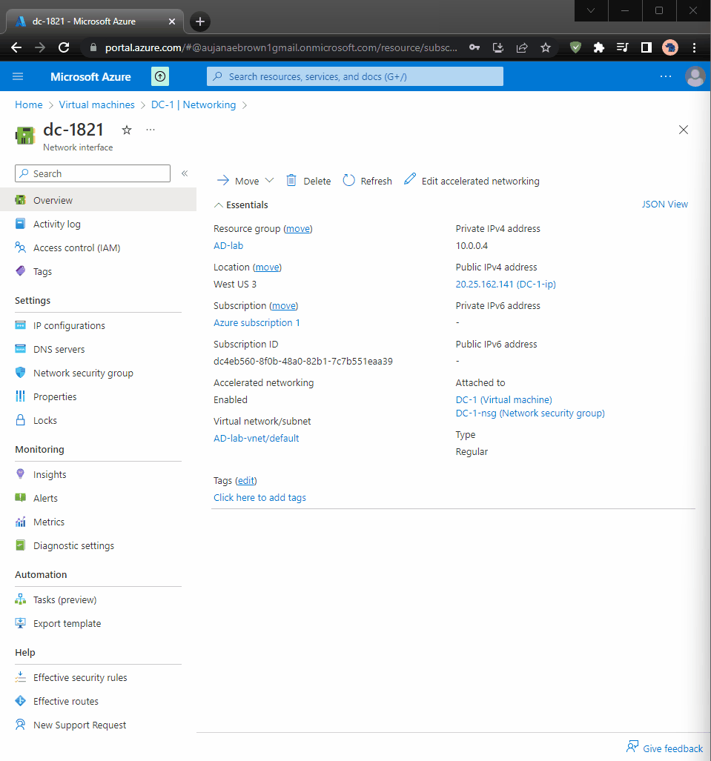711x761 pixels.
Task: Favorite dc-1821 with the star icon
Action: (x=127, y=130)
